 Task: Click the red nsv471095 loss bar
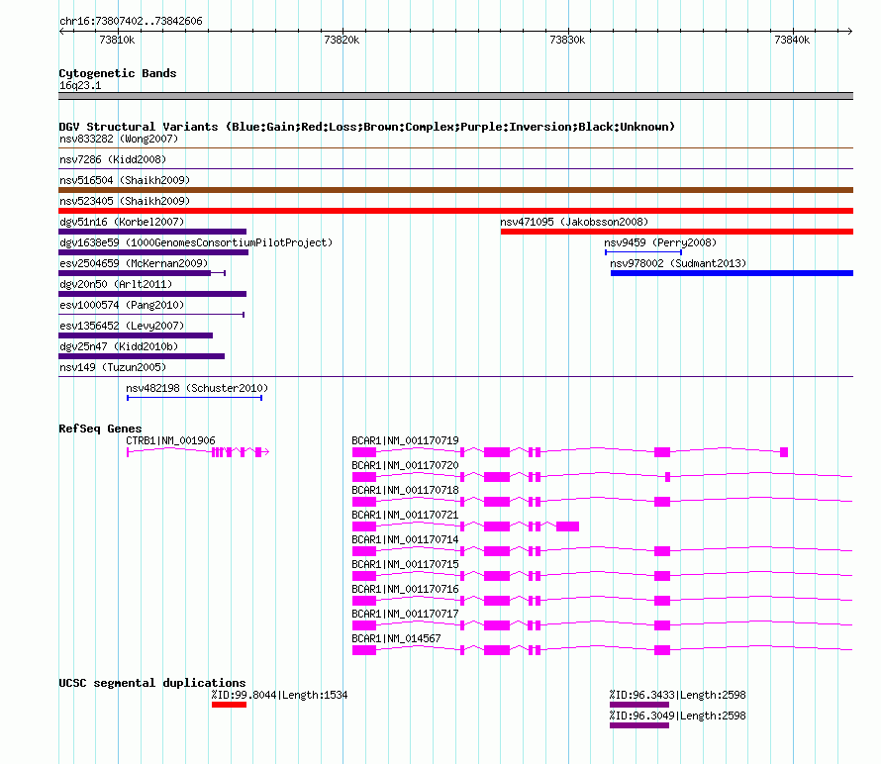pyautogui.click(x=677, y=232)
